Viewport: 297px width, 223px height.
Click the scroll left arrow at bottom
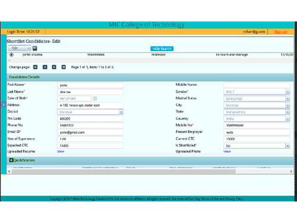(9, 171)
